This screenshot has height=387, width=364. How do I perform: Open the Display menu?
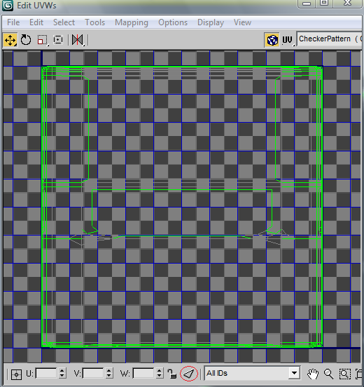click(x=211, y=22)
